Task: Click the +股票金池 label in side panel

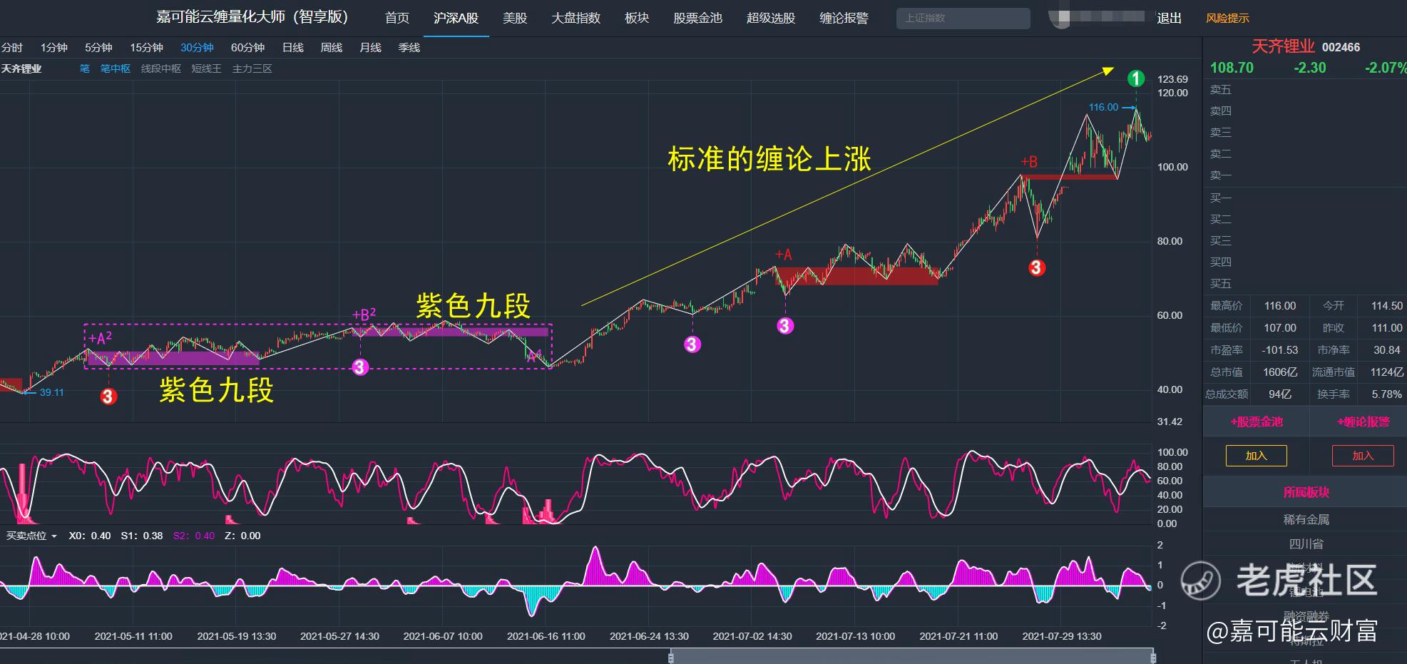Action: coord(1257,422)
